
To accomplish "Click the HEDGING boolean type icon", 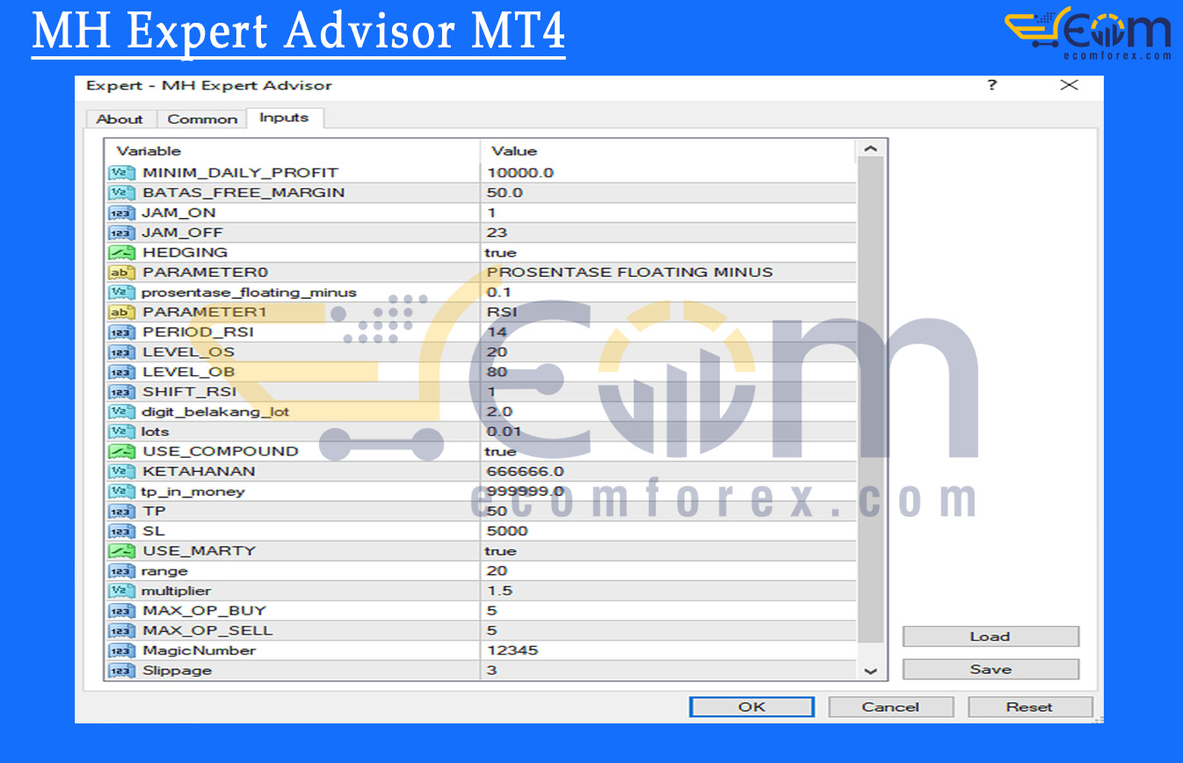I will point(120,252).
